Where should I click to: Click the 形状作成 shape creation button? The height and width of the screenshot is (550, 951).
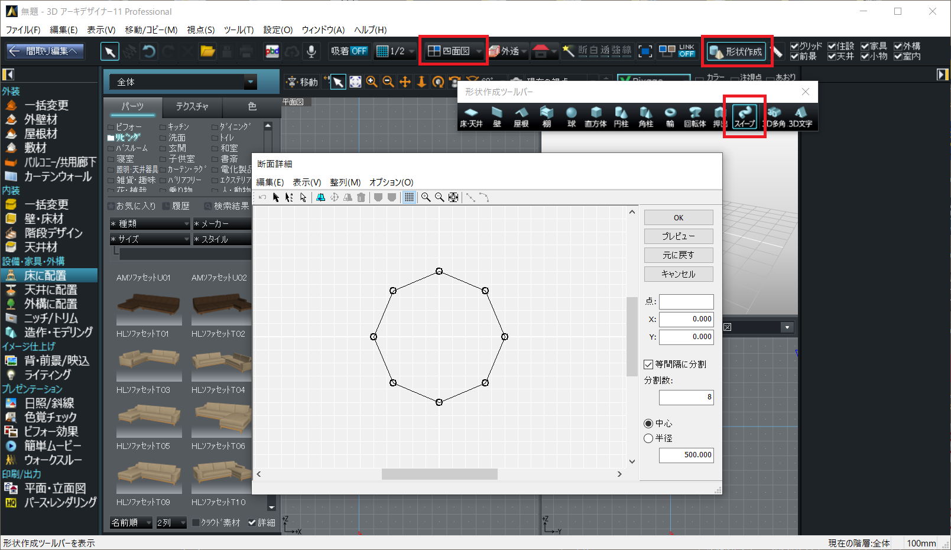coord(736,51)
